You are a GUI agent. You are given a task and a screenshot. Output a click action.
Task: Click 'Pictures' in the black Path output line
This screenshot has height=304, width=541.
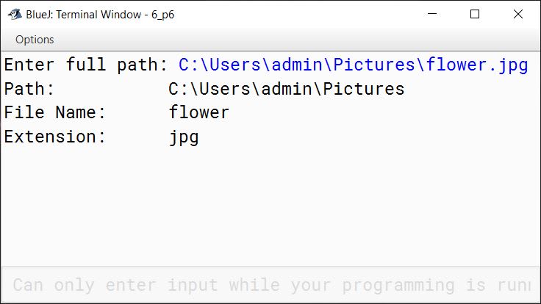coord(364,89)
